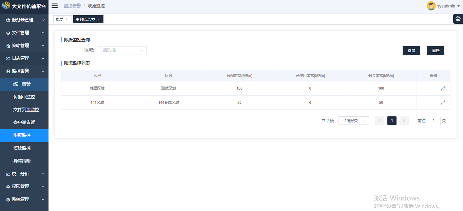This screenshot has width=463, height=211.
Task: Click the hamburger menu collapse icon
Action: tap(55, 6)
